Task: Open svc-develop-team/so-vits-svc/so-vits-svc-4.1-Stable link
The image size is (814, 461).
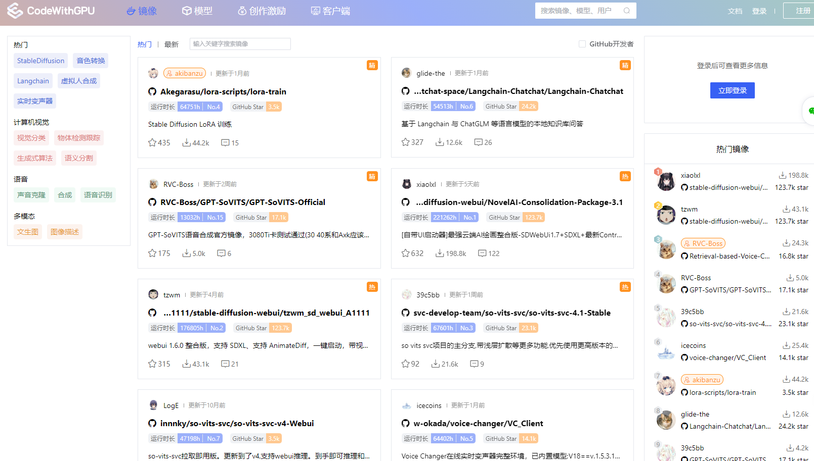Action: (x=512, y=313)
